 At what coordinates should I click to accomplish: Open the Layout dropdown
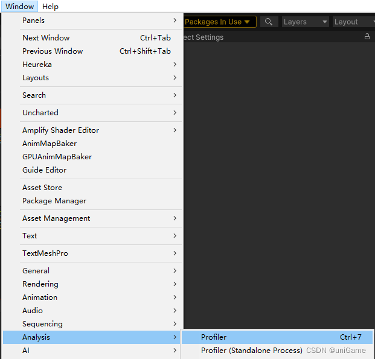[354, 22]
